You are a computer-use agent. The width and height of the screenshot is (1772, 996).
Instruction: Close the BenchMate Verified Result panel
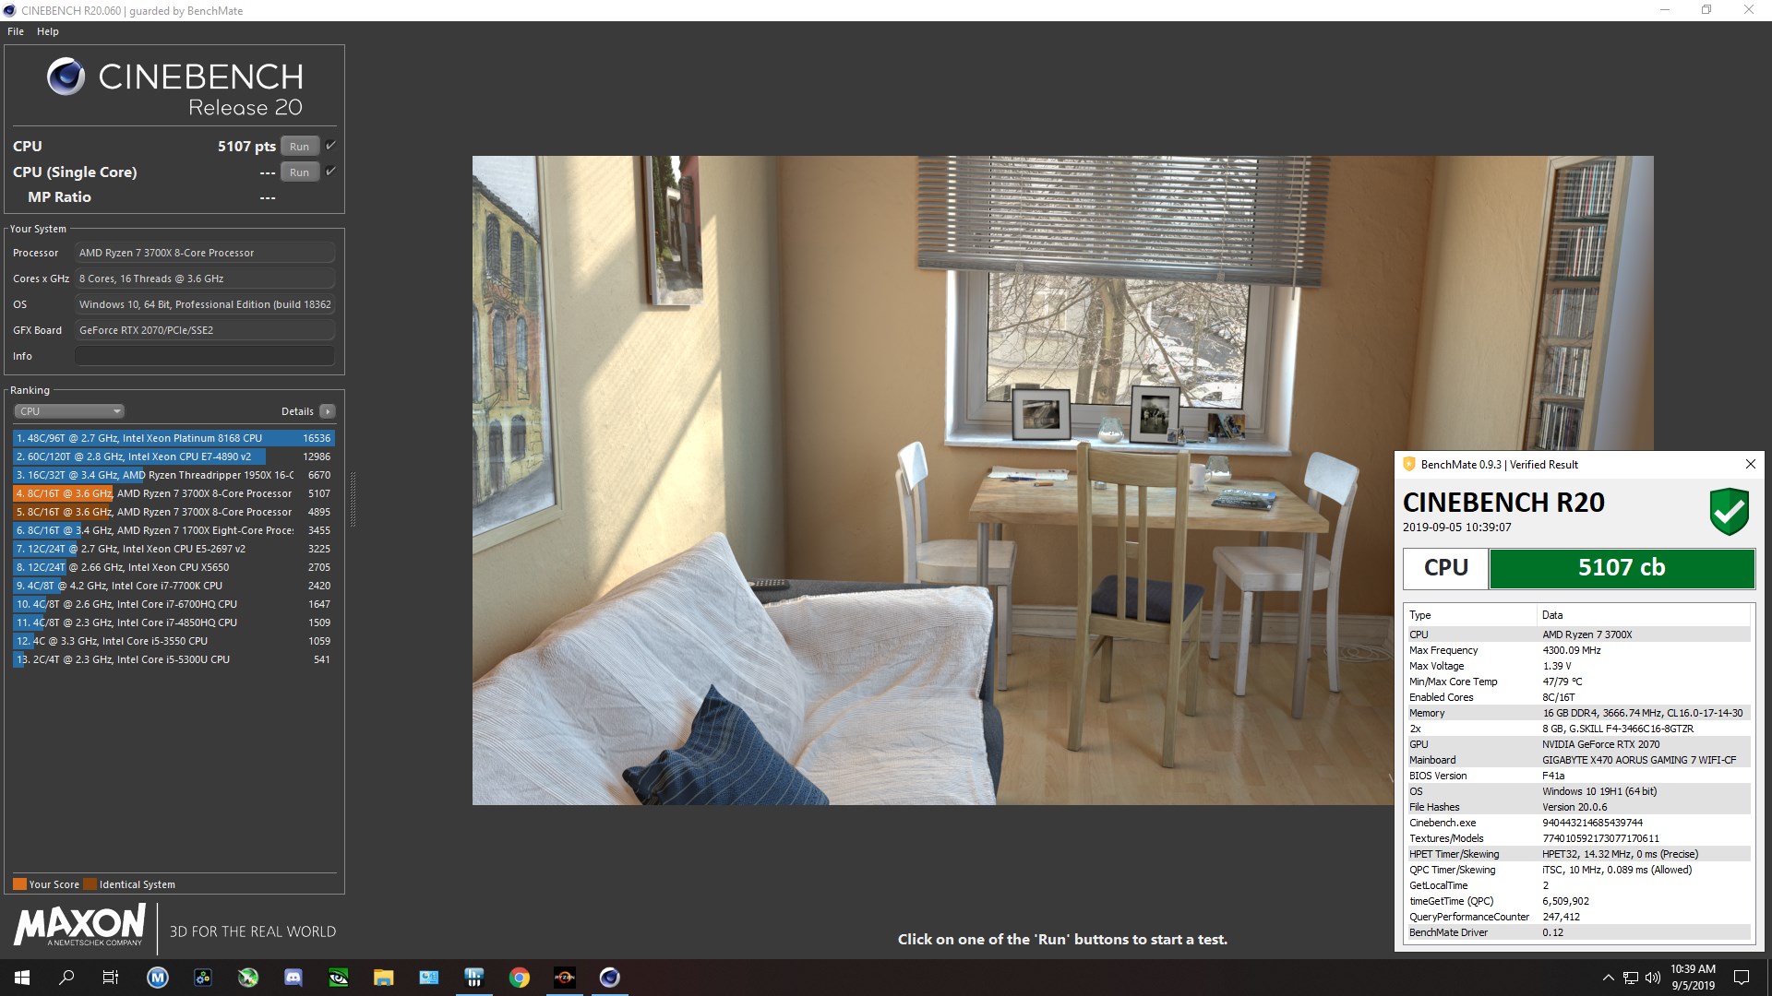pos(1750,464)
